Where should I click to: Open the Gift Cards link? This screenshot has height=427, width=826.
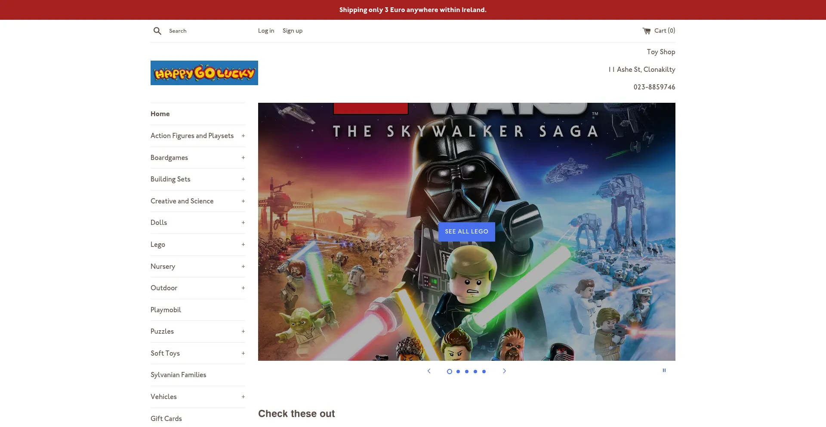tap(166, 419)
